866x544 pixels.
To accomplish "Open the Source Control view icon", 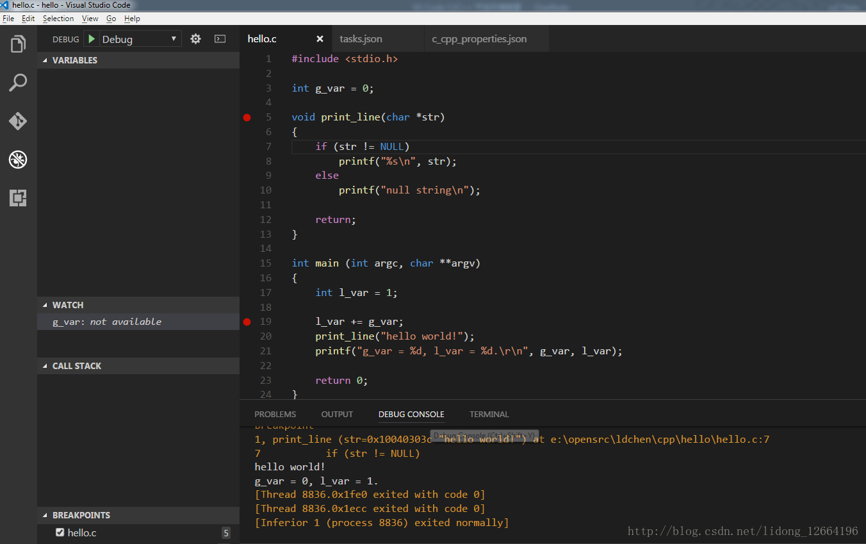I will [18, 121].
